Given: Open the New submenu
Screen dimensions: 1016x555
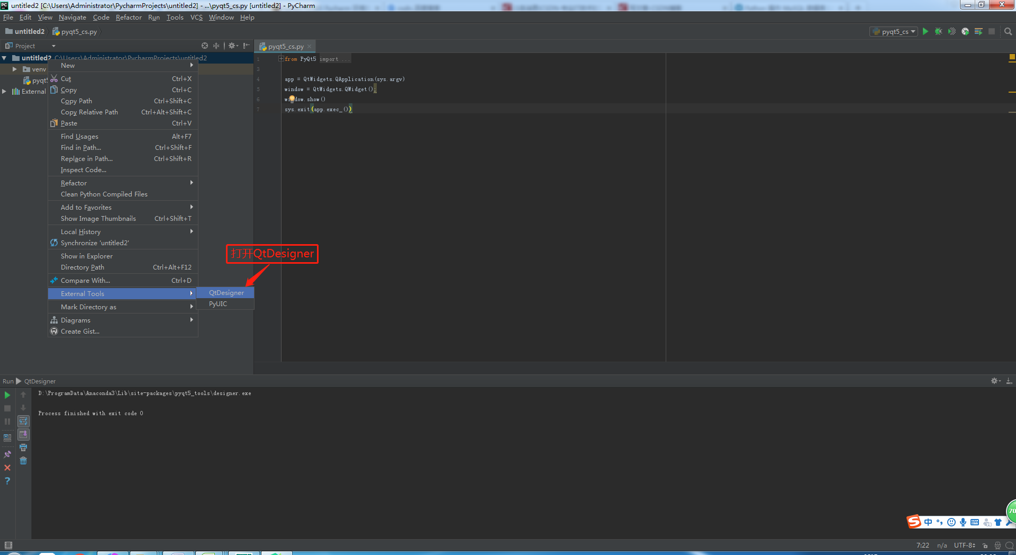Looking at the screenshot, I should click(x=123, y=66).
